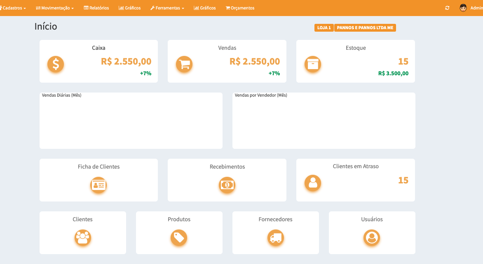Image resolution: width=483 pixels, height=264 pixels.
Task: Click the Estoque archive box icon
Action: [313, 64]
